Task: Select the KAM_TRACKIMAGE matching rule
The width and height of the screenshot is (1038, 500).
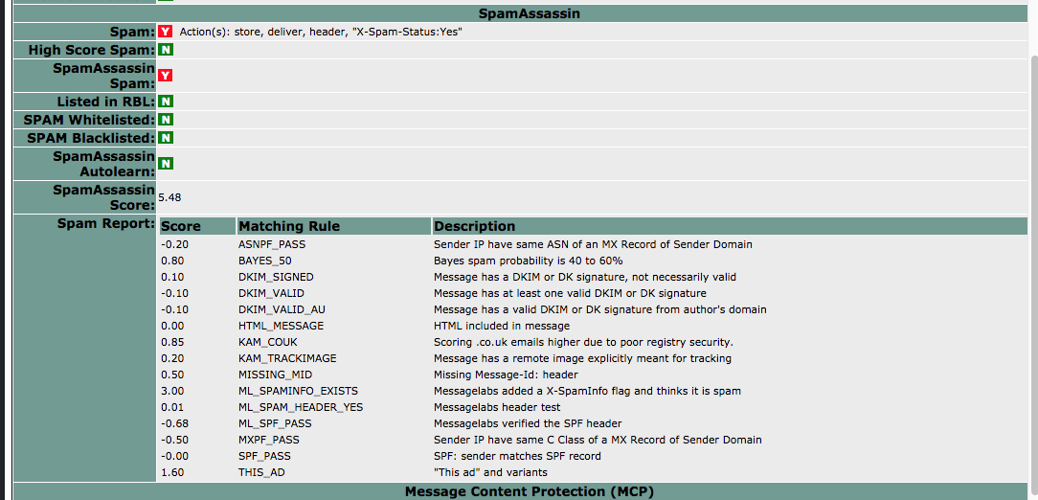Action: pos(287,358)
